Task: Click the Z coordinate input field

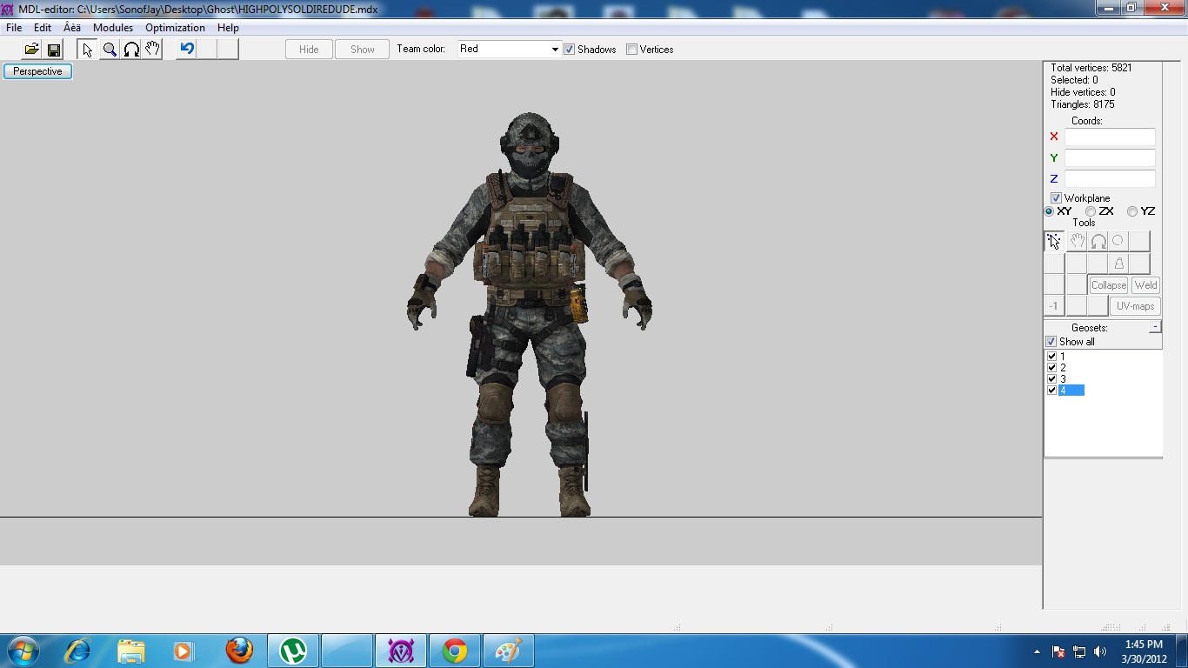Action: (x=1110, y=178)
